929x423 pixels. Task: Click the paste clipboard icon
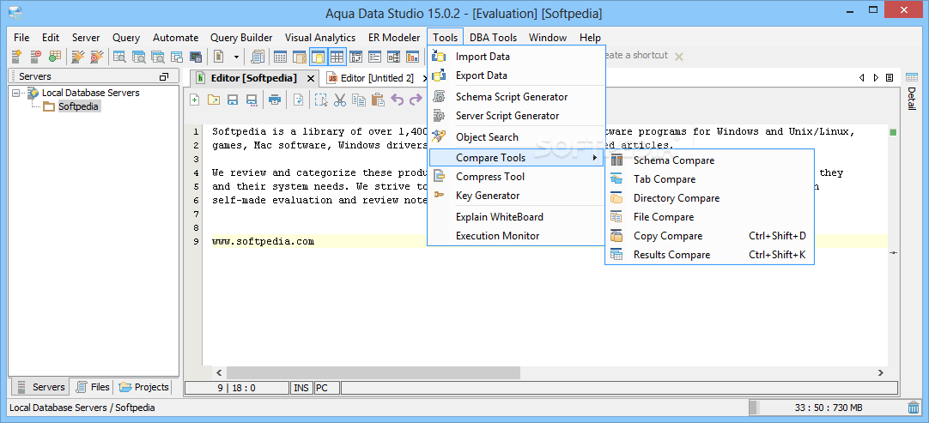pos(378,100)
